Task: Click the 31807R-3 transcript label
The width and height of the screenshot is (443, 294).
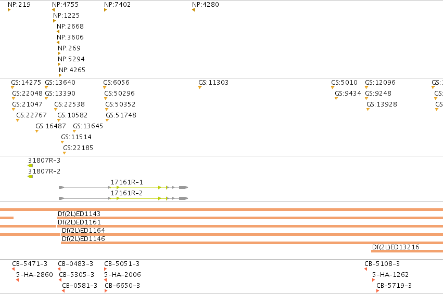Action: 44,161
